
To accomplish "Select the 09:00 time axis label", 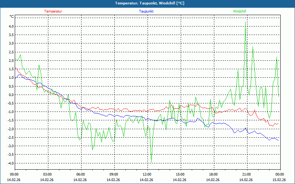I will pyautogui.click(x=114, y=174).
